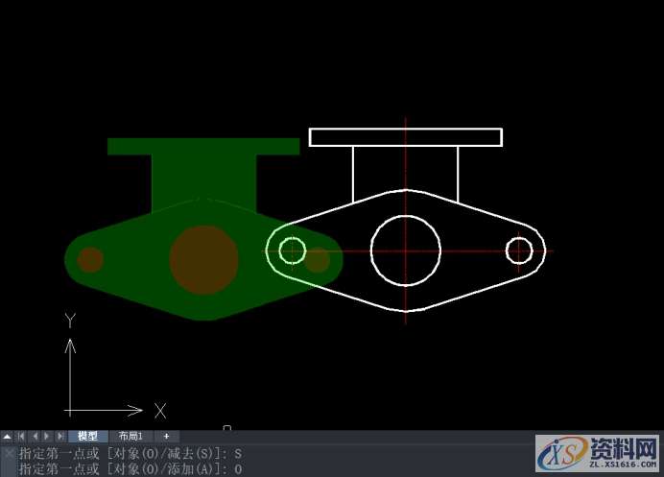Image resolution: width=664 pixels, height=477 pixels.
Task: Click the UCS origin icon
Action: click(70, 411)
